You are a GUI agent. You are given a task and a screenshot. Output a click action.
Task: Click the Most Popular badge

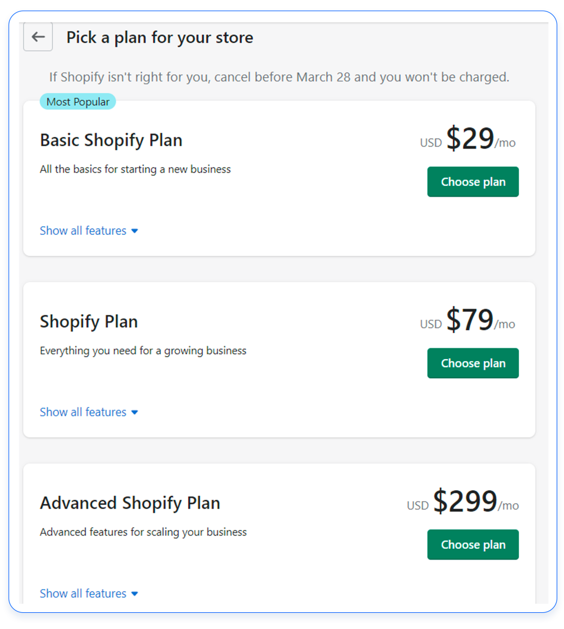[x=78, y=102]
